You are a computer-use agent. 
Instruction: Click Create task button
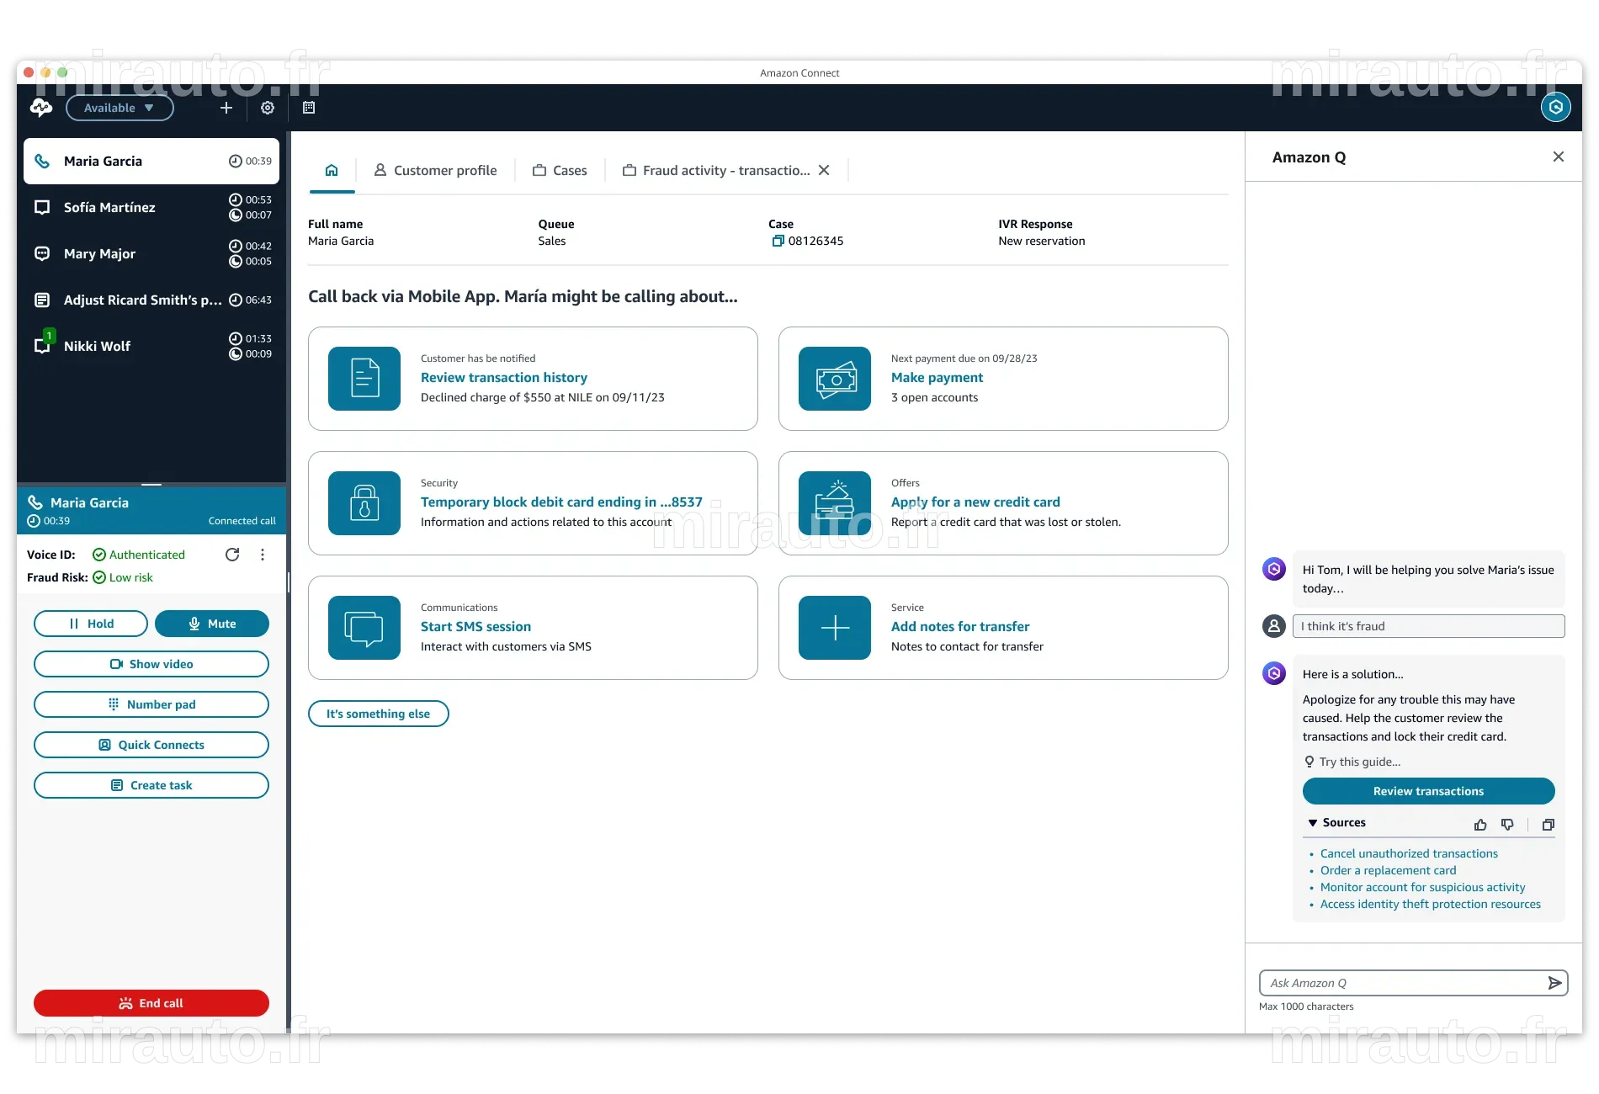[x=151, y=785]
